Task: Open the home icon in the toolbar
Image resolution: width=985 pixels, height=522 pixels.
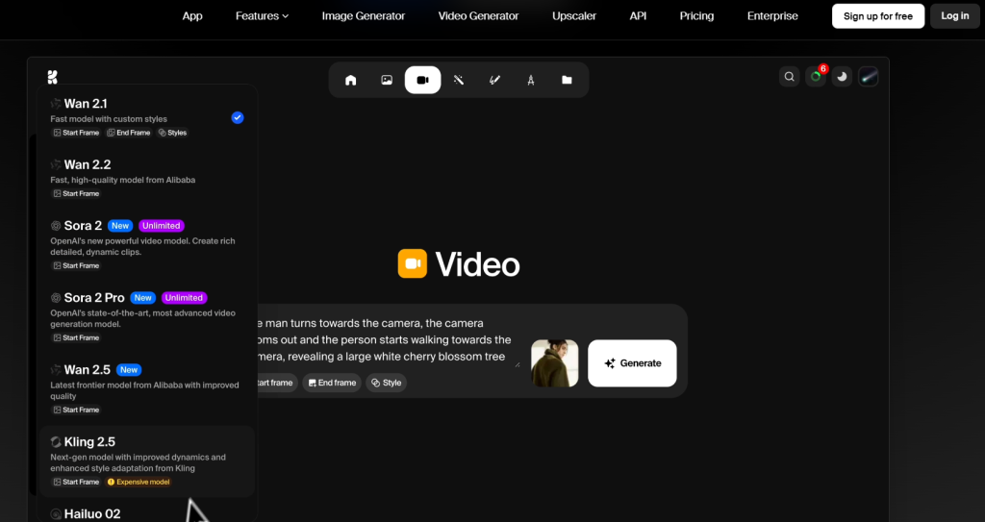Action: (x=350, y=80)
